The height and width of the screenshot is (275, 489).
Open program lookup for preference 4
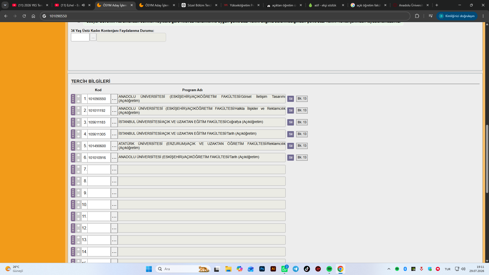pyautogui.click(x=114, y=134)
